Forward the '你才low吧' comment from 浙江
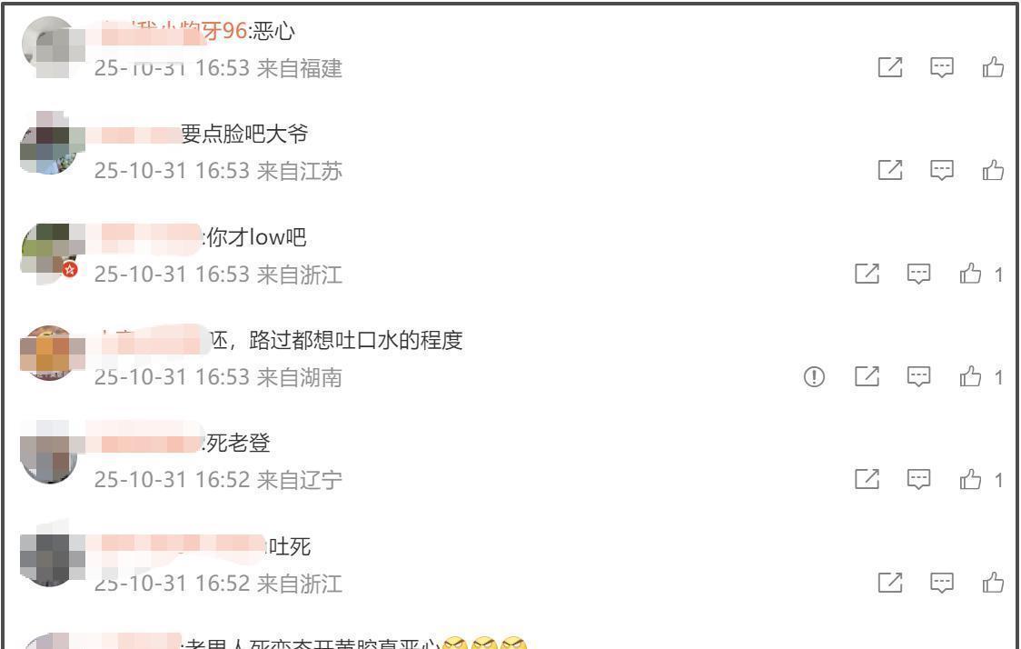1021x649 pixels. pyautogui.click(x=867, y=274)
